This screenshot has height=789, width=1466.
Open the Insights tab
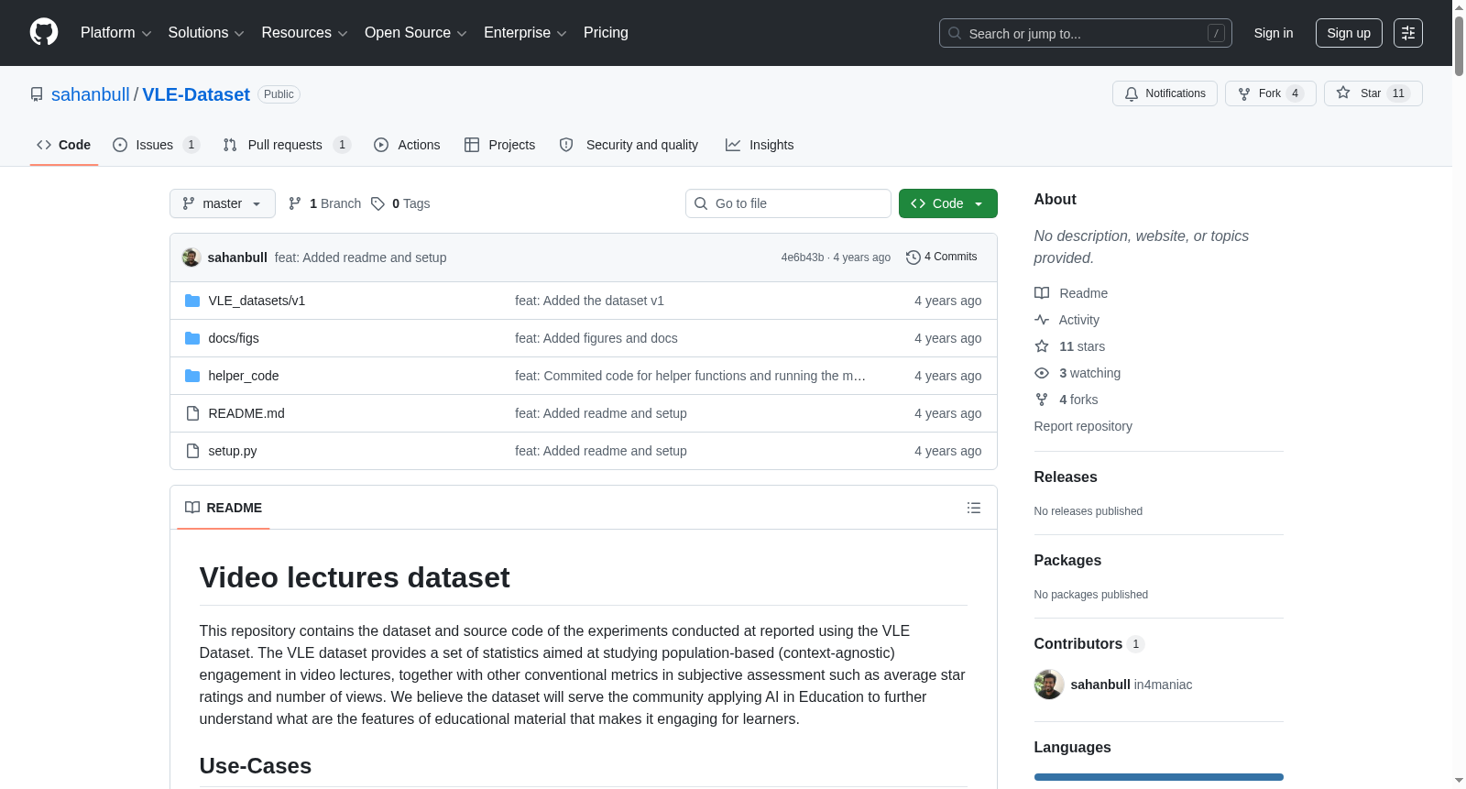760,145
